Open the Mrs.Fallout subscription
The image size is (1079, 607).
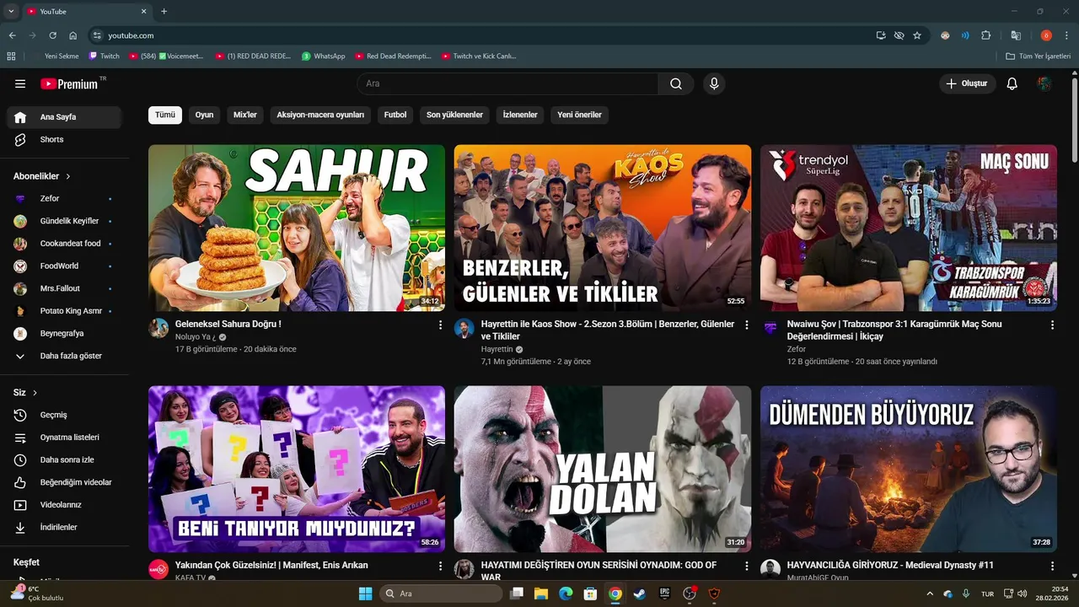tap(64, 288)
